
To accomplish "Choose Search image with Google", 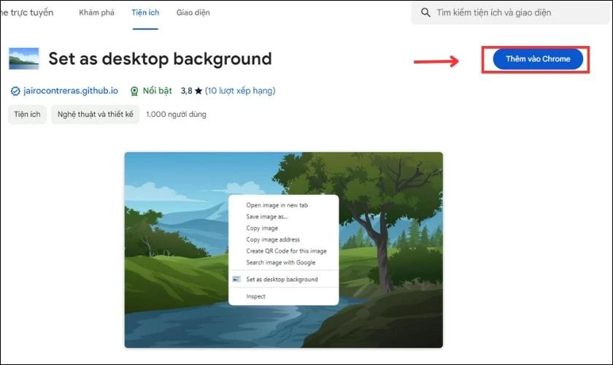I will 281,263.
